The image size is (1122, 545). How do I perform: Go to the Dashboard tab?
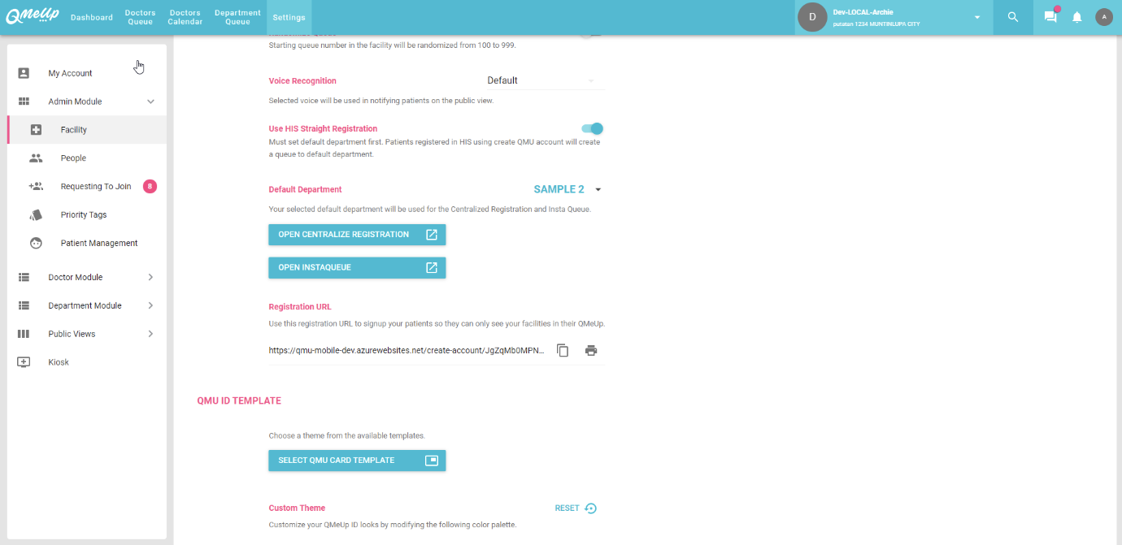click(x=92, y=17)
